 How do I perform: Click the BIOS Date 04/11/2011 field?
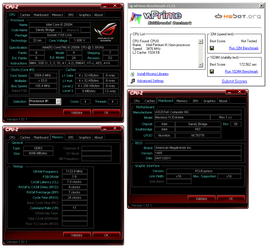click(x=198, y=158)
